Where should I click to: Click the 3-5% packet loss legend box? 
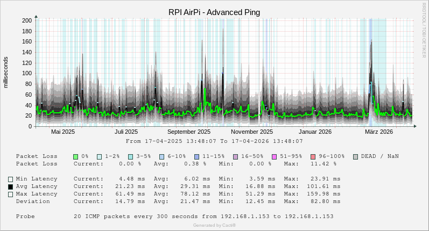pos(130,156)
